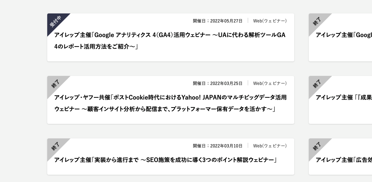Click second title line 顧客インサイト分析から配信まで
372x182 pixels.
[165, 109]
